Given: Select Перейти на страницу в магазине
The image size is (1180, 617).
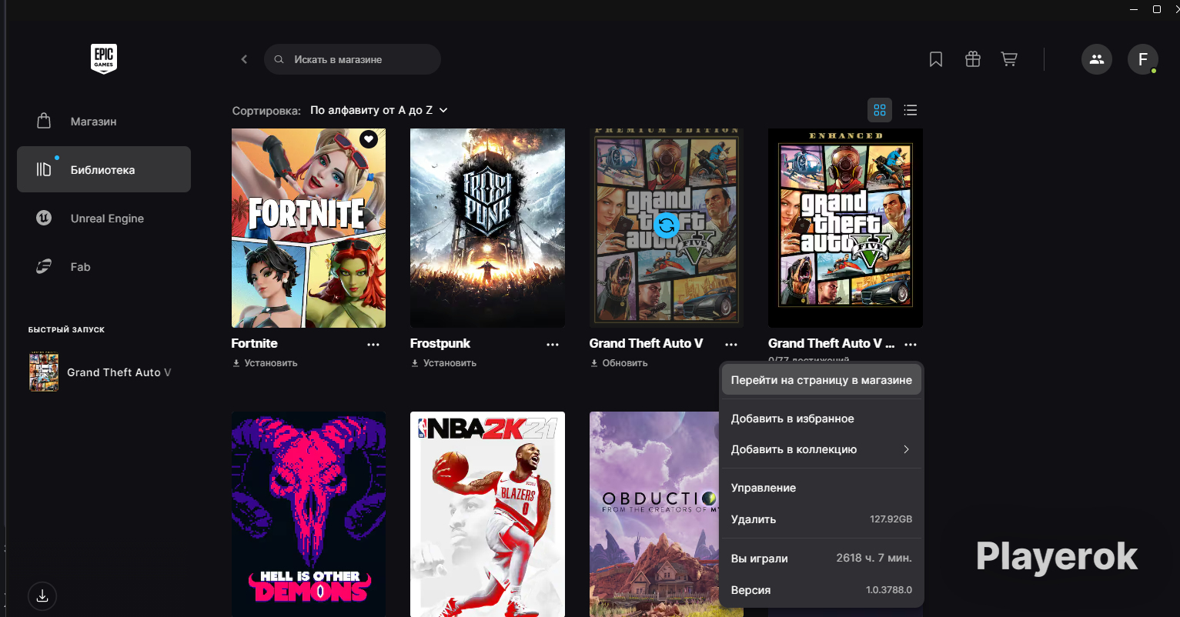Looking at the screenshot, I should [821, 380].
